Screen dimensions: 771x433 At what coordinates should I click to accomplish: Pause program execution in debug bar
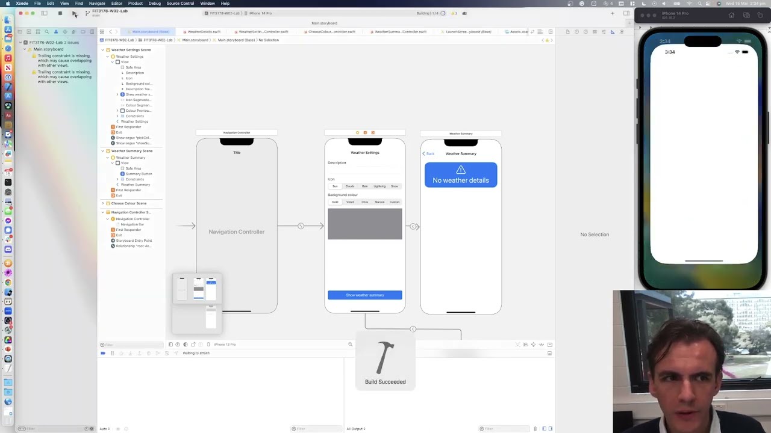pyautogui.click(x=112, y=353)
